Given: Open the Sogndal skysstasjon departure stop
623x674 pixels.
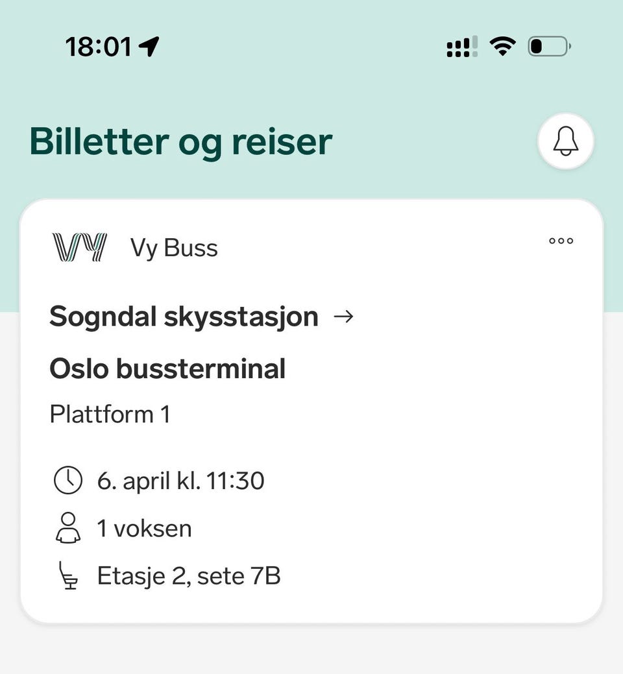Looking at the screenshot, I should (184, 317).
